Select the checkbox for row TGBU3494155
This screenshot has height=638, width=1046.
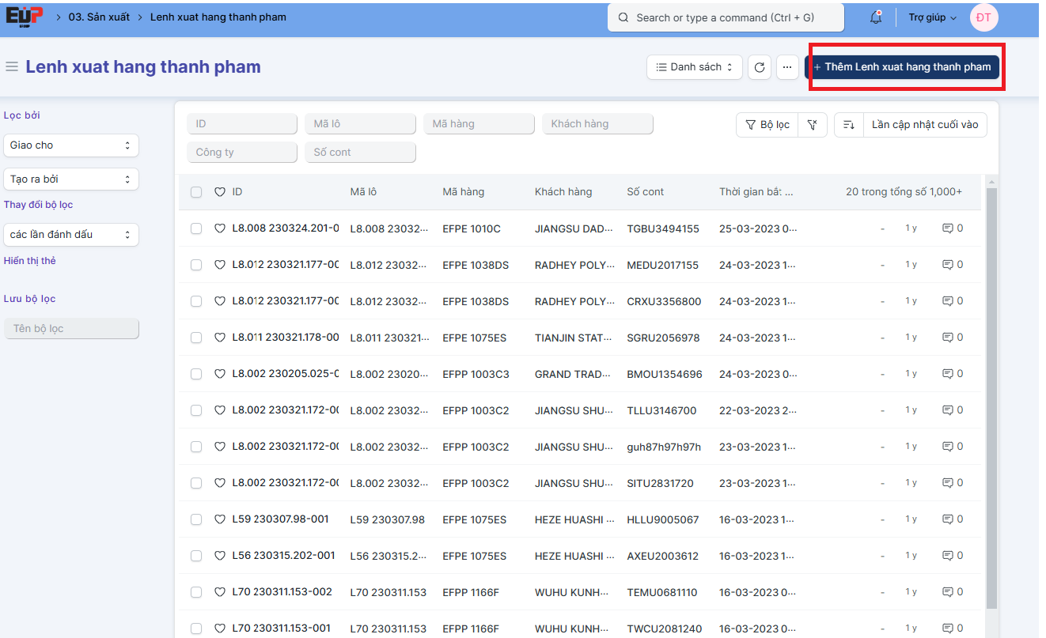[196, 228]
